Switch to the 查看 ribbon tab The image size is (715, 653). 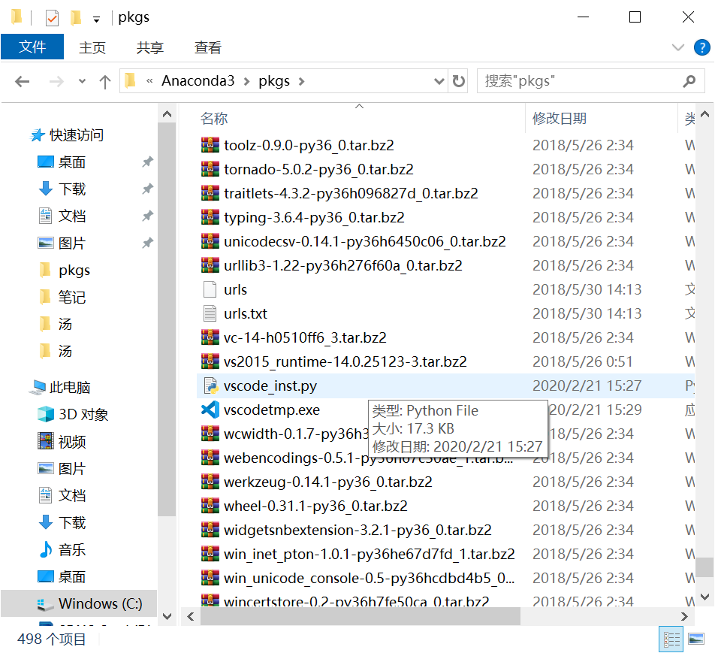click(207, 47)
